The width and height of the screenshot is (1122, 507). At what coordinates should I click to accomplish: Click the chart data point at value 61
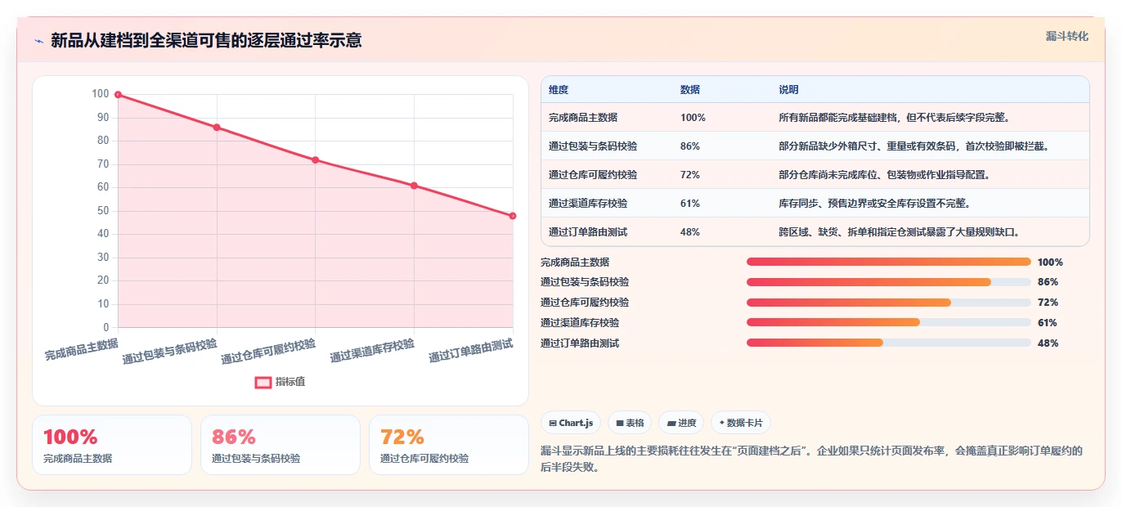[414, 186]
